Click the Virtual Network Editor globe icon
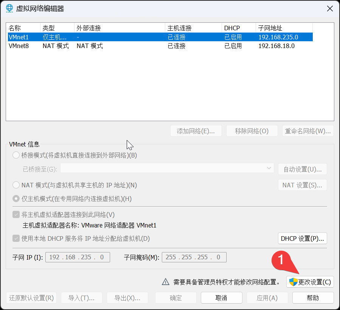 click(x=9, y=8)
